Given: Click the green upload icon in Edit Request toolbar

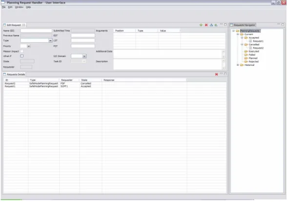Looking at the screenshot, I should pyautogui.click(x=216, y=25).
